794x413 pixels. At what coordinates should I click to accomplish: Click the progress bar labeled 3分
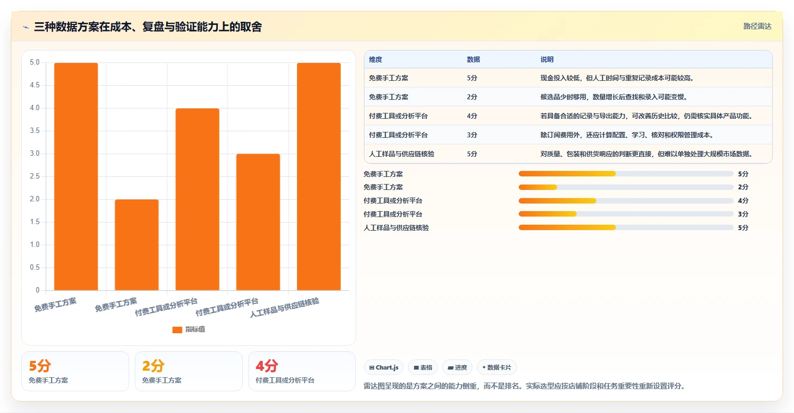coord(626,214)
